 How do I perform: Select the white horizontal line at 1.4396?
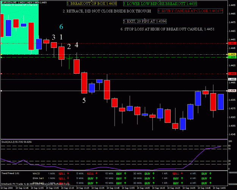point(114,91)
